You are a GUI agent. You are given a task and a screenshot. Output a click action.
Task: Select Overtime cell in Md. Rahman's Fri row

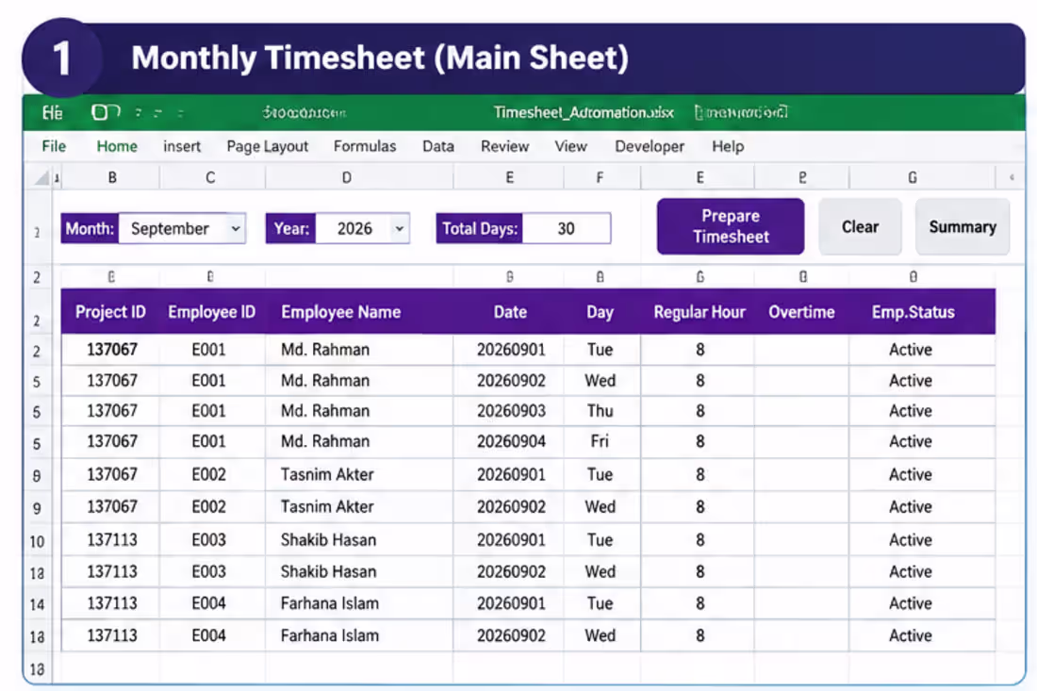coord(801,441)
